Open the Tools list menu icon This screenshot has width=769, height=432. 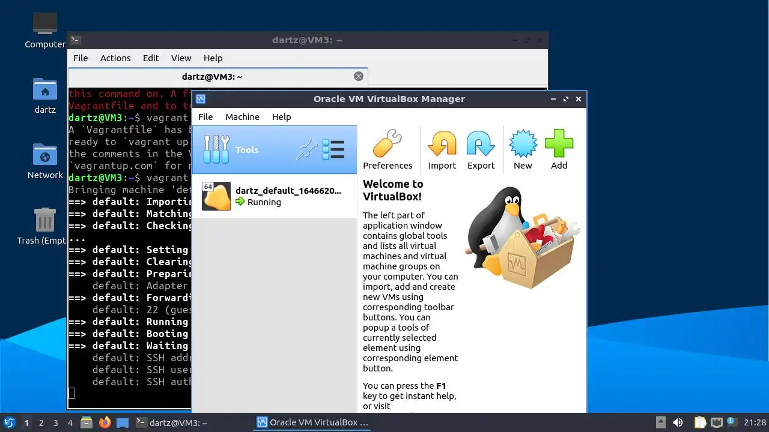point(333,150)
